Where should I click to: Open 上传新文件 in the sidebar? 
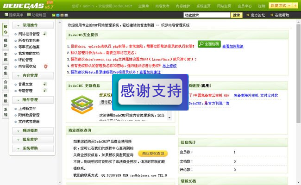point(27,109)
